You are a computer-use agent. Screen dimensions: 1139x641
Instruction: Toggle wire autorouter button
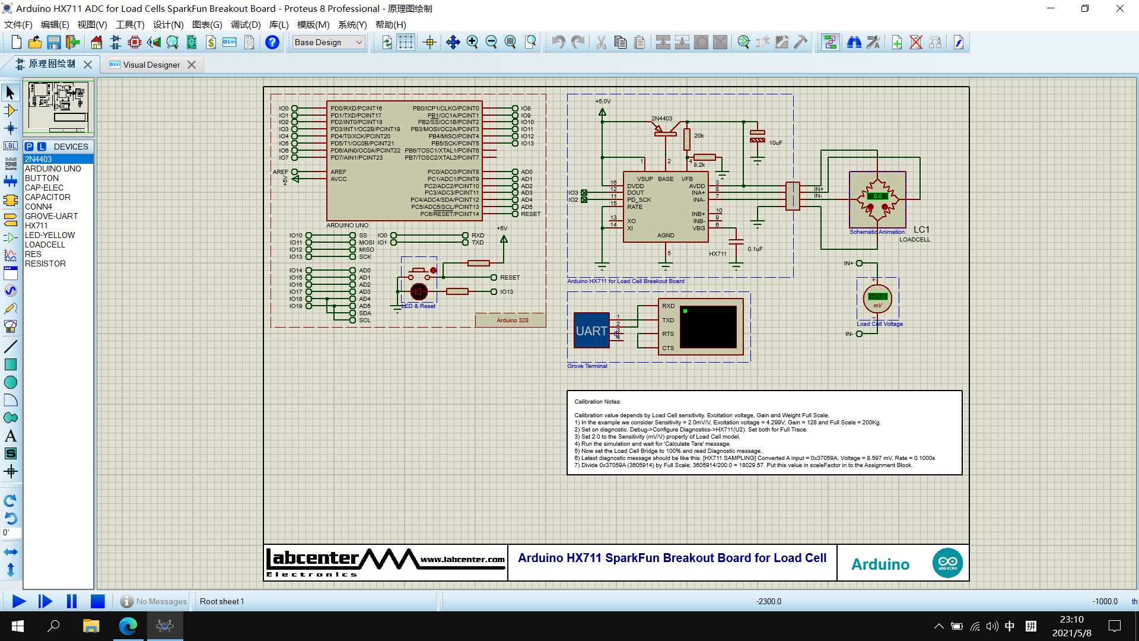pos(831,42)
